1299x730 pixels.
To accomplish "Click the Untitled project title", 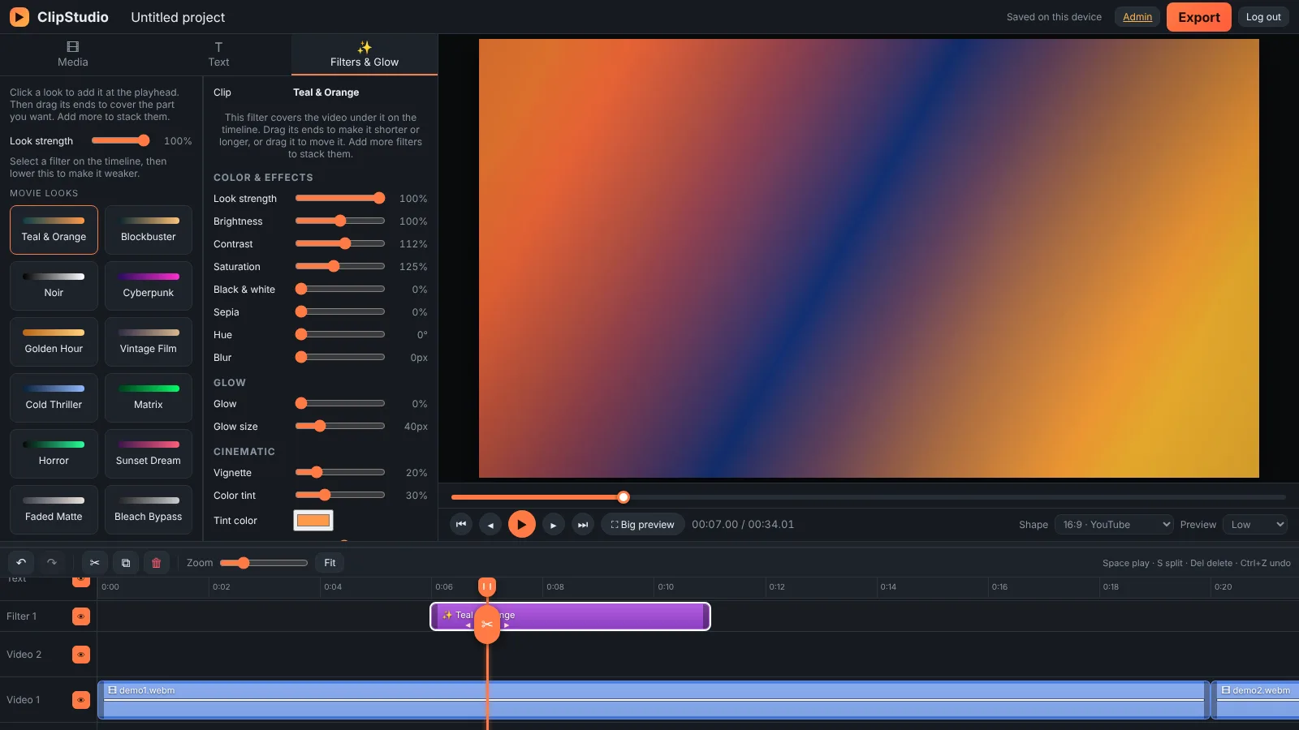I will tap(178, 17).
